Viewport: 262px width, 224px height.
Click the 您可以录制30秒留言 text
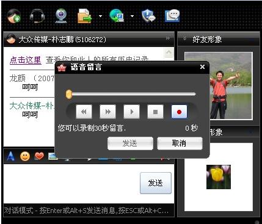pyautogui.click(x=92, y=128)
